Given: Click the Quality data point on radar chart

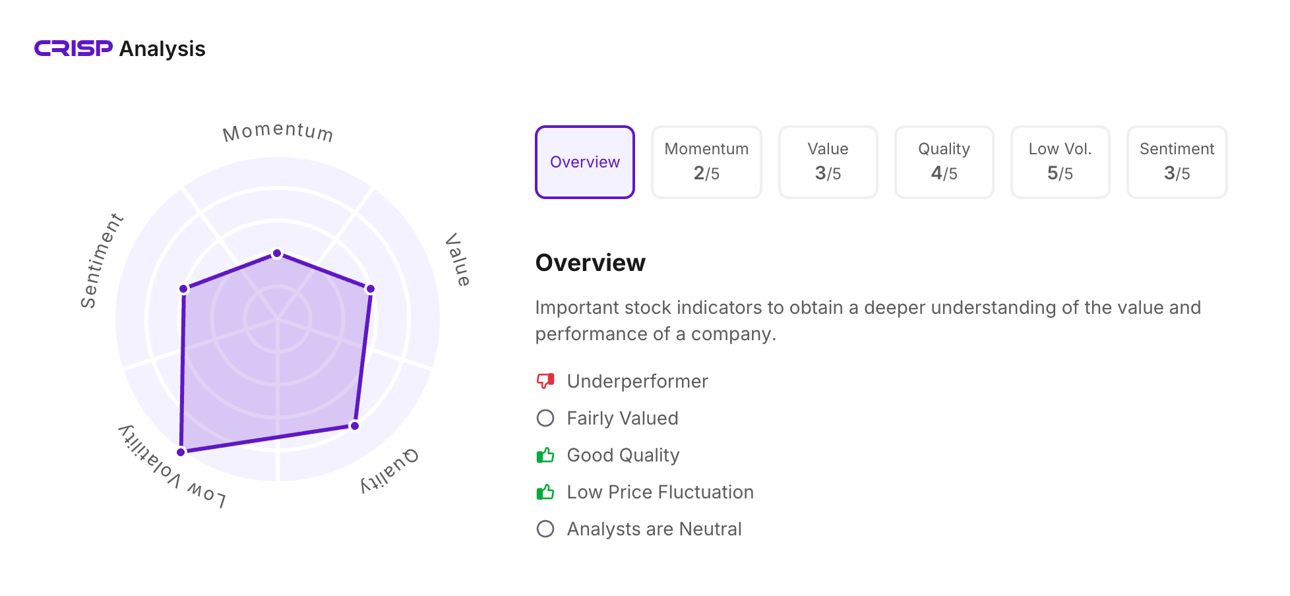Looking at the screenshot, I should 355,425.
